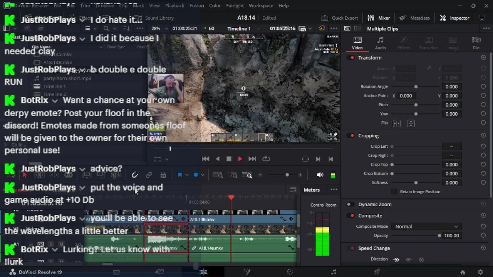
Task: Click the Project Manager home icon
Action: (x=463, y=272)
